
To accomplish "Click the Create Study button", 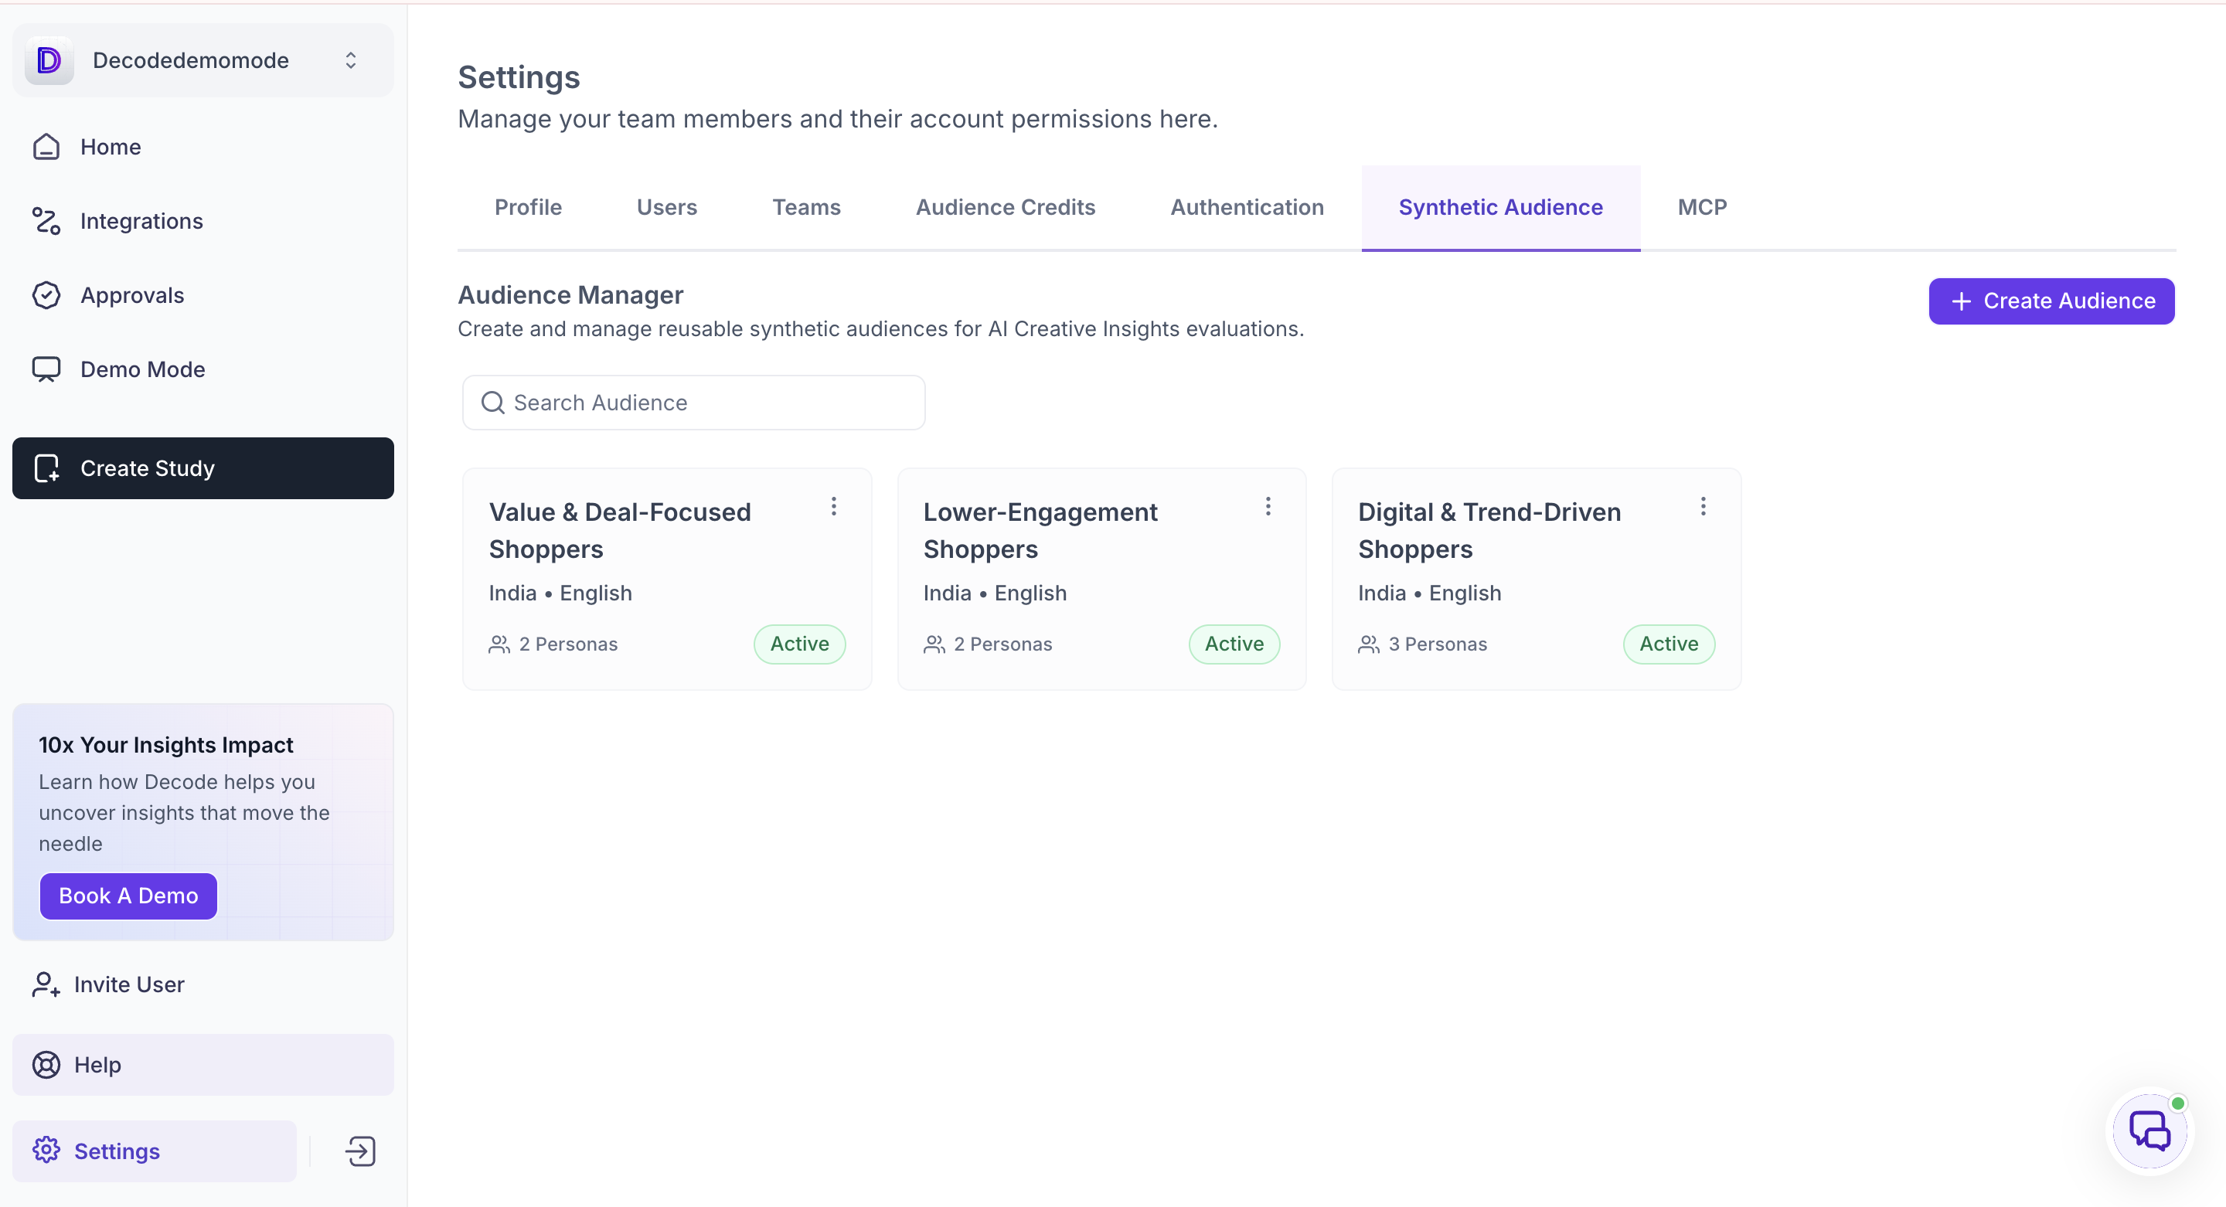I will point(203,468).
